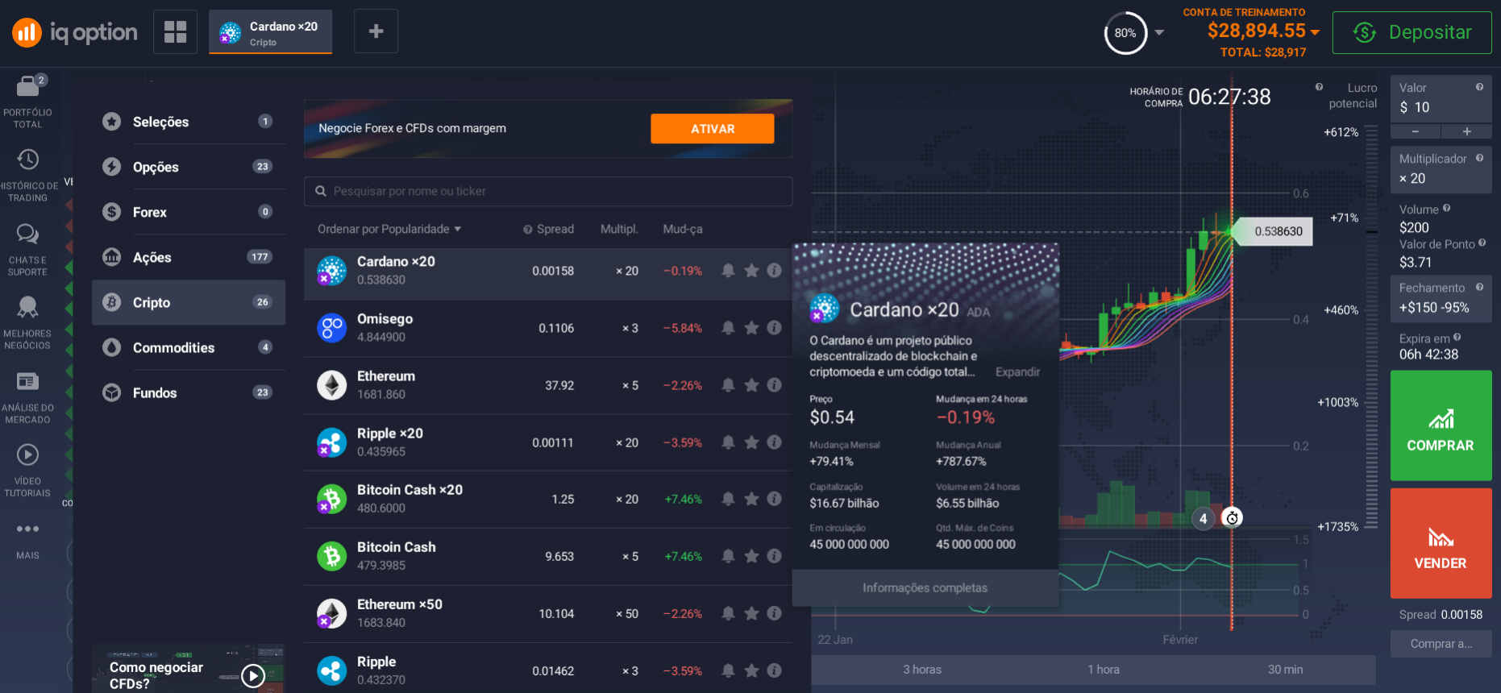Click the green COMPRAR button
1501x693 pixels.
[1441, 425]
